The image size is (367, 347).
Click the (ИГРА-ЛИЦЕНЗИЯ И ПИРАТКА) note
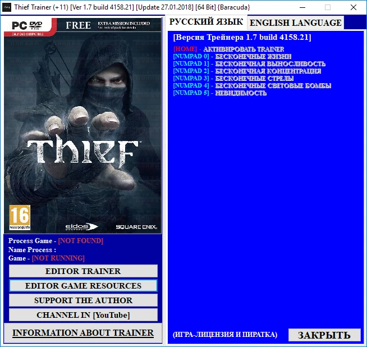225,334
